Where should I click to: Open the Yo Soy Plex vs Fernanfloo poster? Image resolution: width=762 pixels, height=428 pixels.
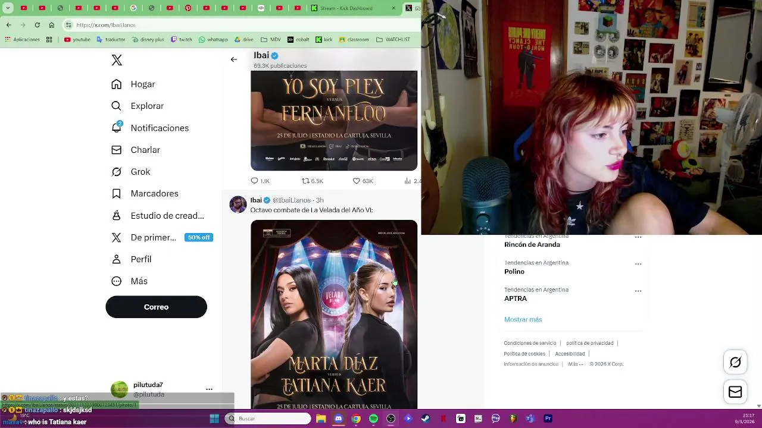(x=334, y=121)
